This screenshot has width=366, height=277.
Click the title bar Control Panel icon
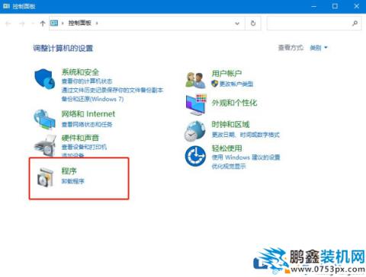click(6, 6)
